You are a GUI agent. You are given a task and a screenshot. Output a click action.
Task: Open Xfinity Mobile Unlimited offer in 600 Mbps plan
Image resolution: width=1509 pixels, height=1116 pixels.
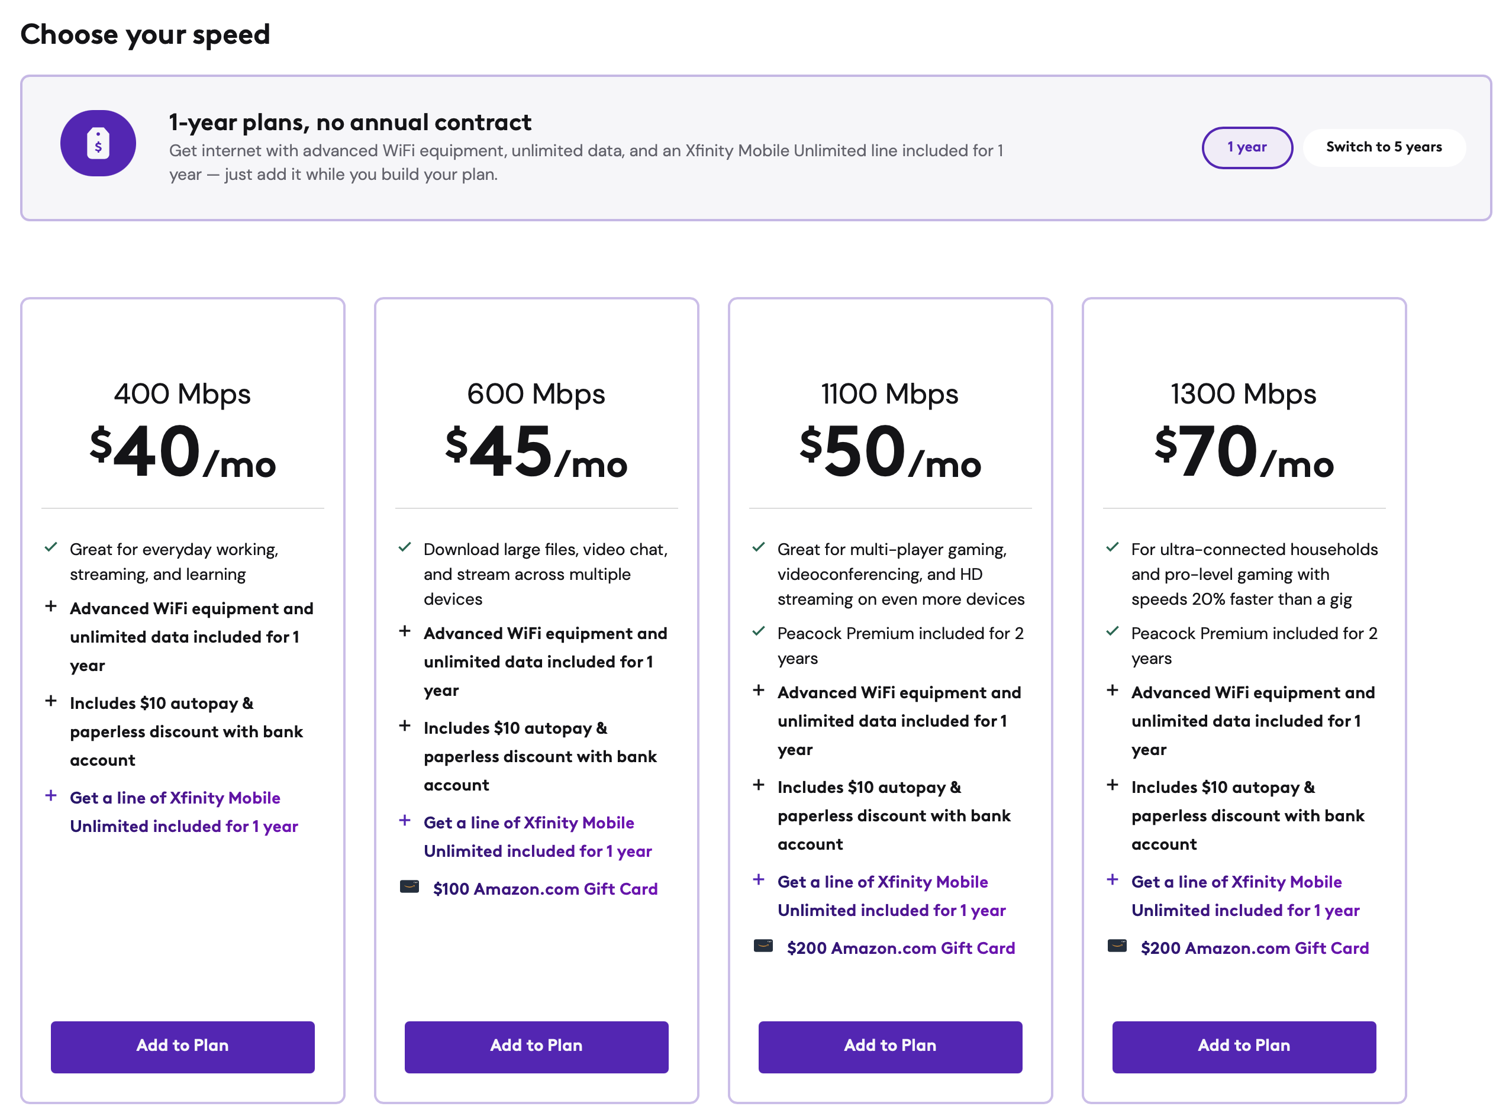(538, 837)
